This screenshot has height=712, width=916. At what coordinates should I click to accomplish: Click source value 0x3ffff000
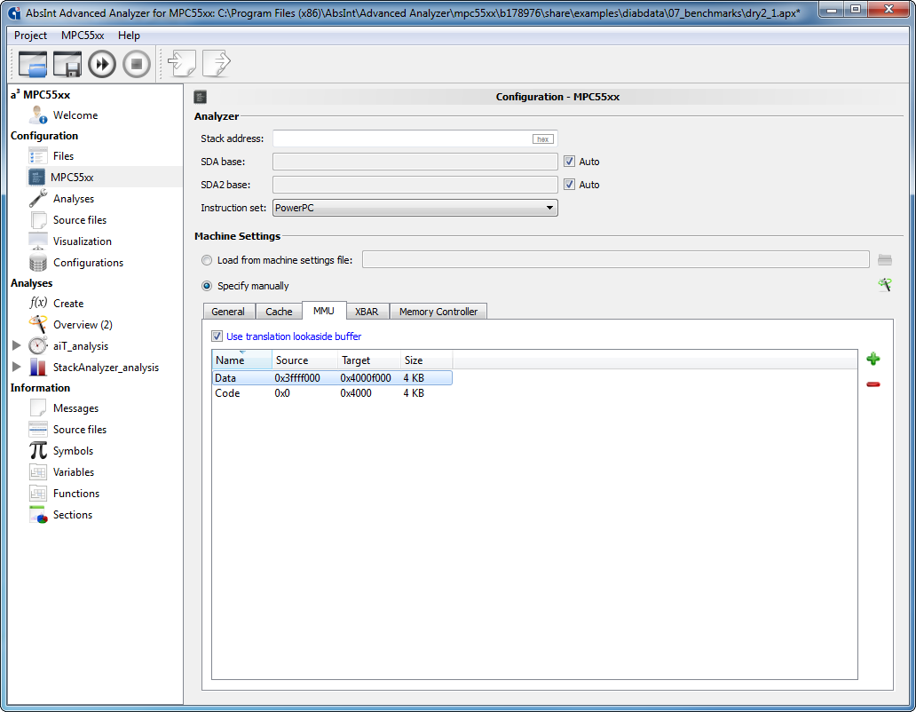(297, 378)
